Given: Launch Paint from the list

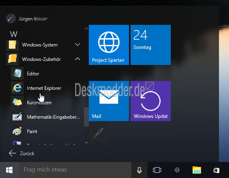Looking at the screenshot, I should [x=46, y=131].
